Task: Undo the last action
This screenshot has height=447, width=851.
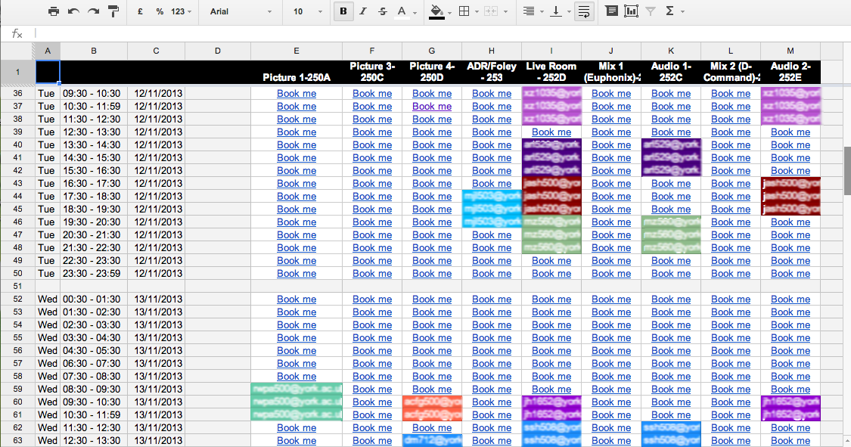Action: [x=73, y=11]
